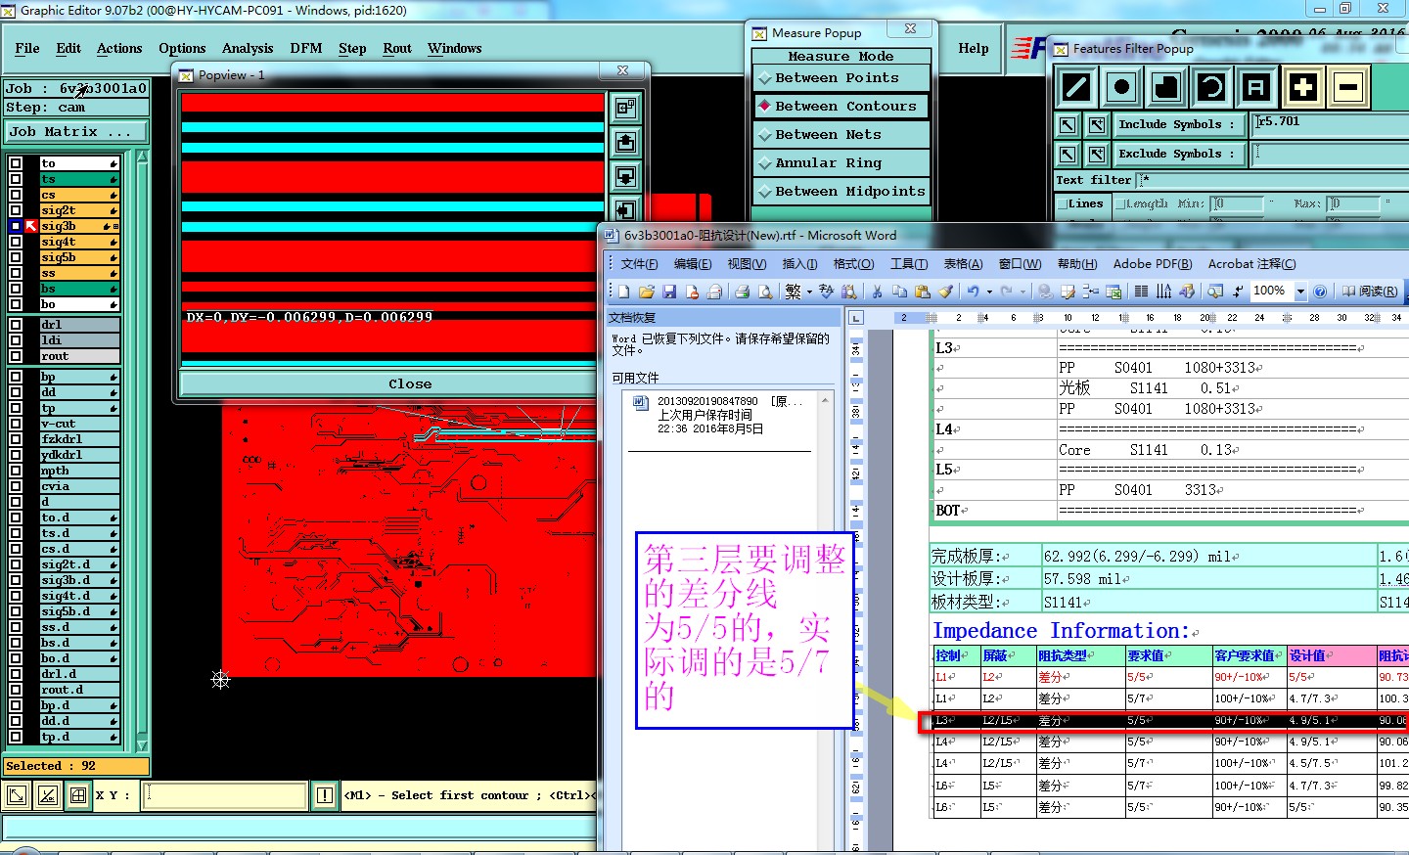1409x855 pixels.
Task: Open Adobe PDF(B) menu in Word
Action: pos(1153,264)
